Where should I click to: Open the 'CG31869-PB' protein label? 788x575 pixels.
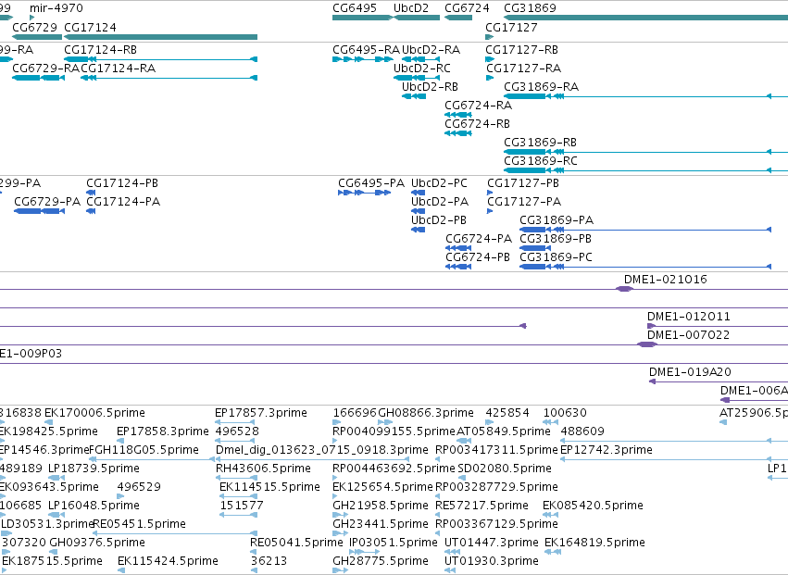point(556,239)
